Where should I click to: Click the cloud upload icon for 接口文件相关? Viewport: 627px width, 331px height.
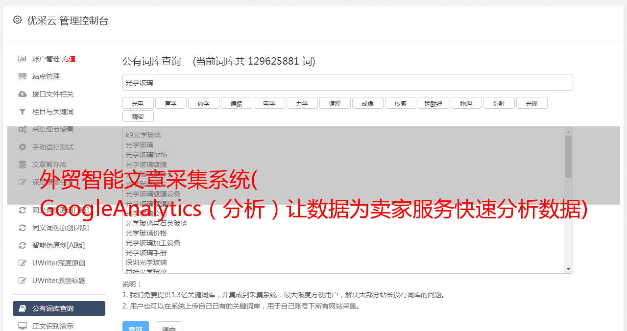[x=22, y=94]
